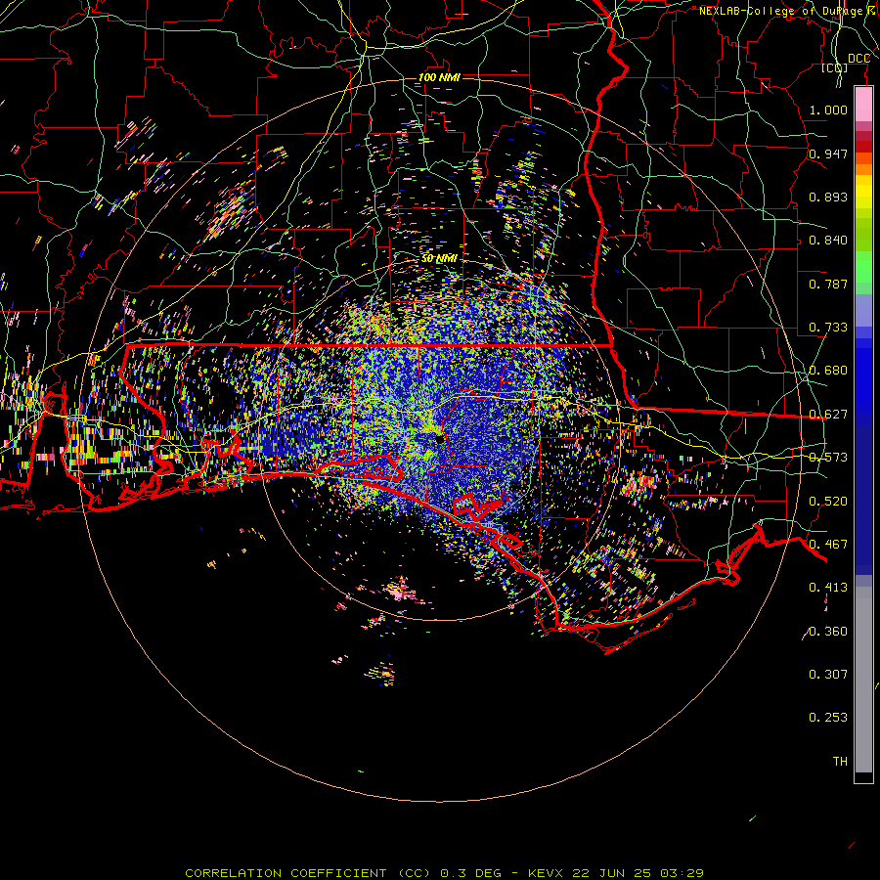Select the 0.253 legend value

pyautogui.click(x=828, y=718)
